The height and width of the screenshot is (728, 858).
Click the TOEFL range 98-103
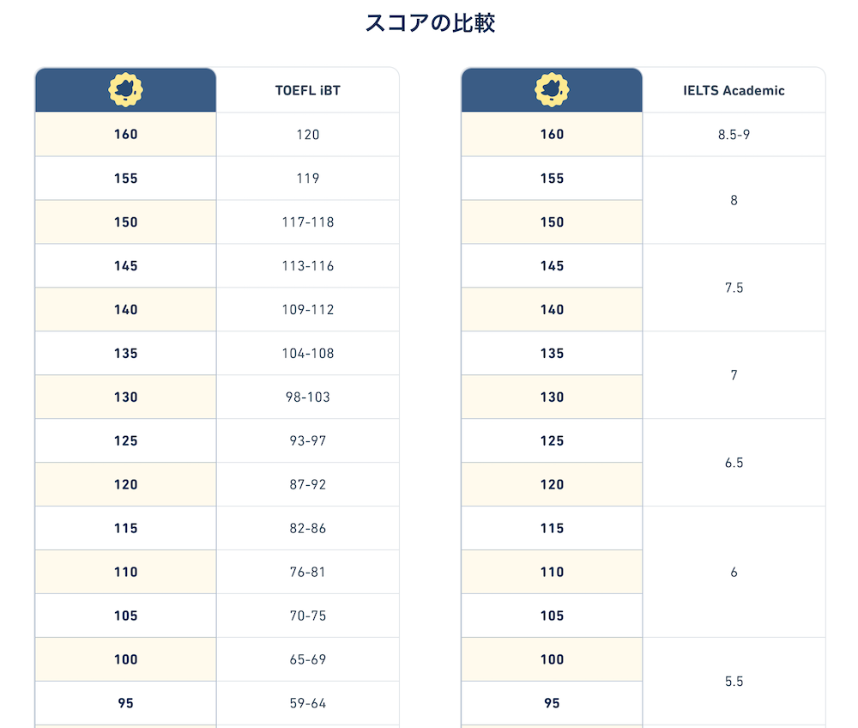(307, 397)
